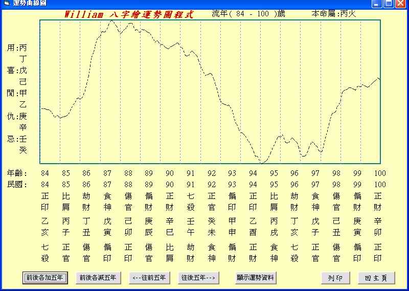409x291 pixels.
Task: Minimize the 運勢曲線圖 window
Action: pyautogui.click(x=377, y=4)
